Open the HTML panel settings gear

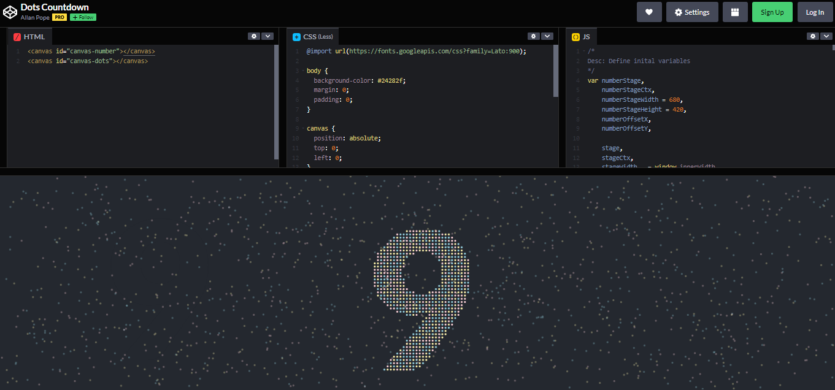(254, 36)
